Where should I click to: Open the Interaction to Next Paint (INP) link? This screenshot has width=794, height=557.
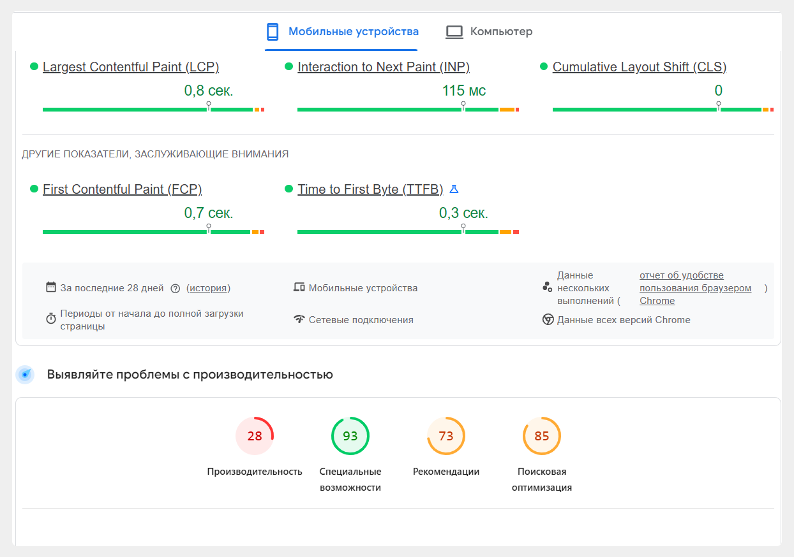tap(384, 66)
